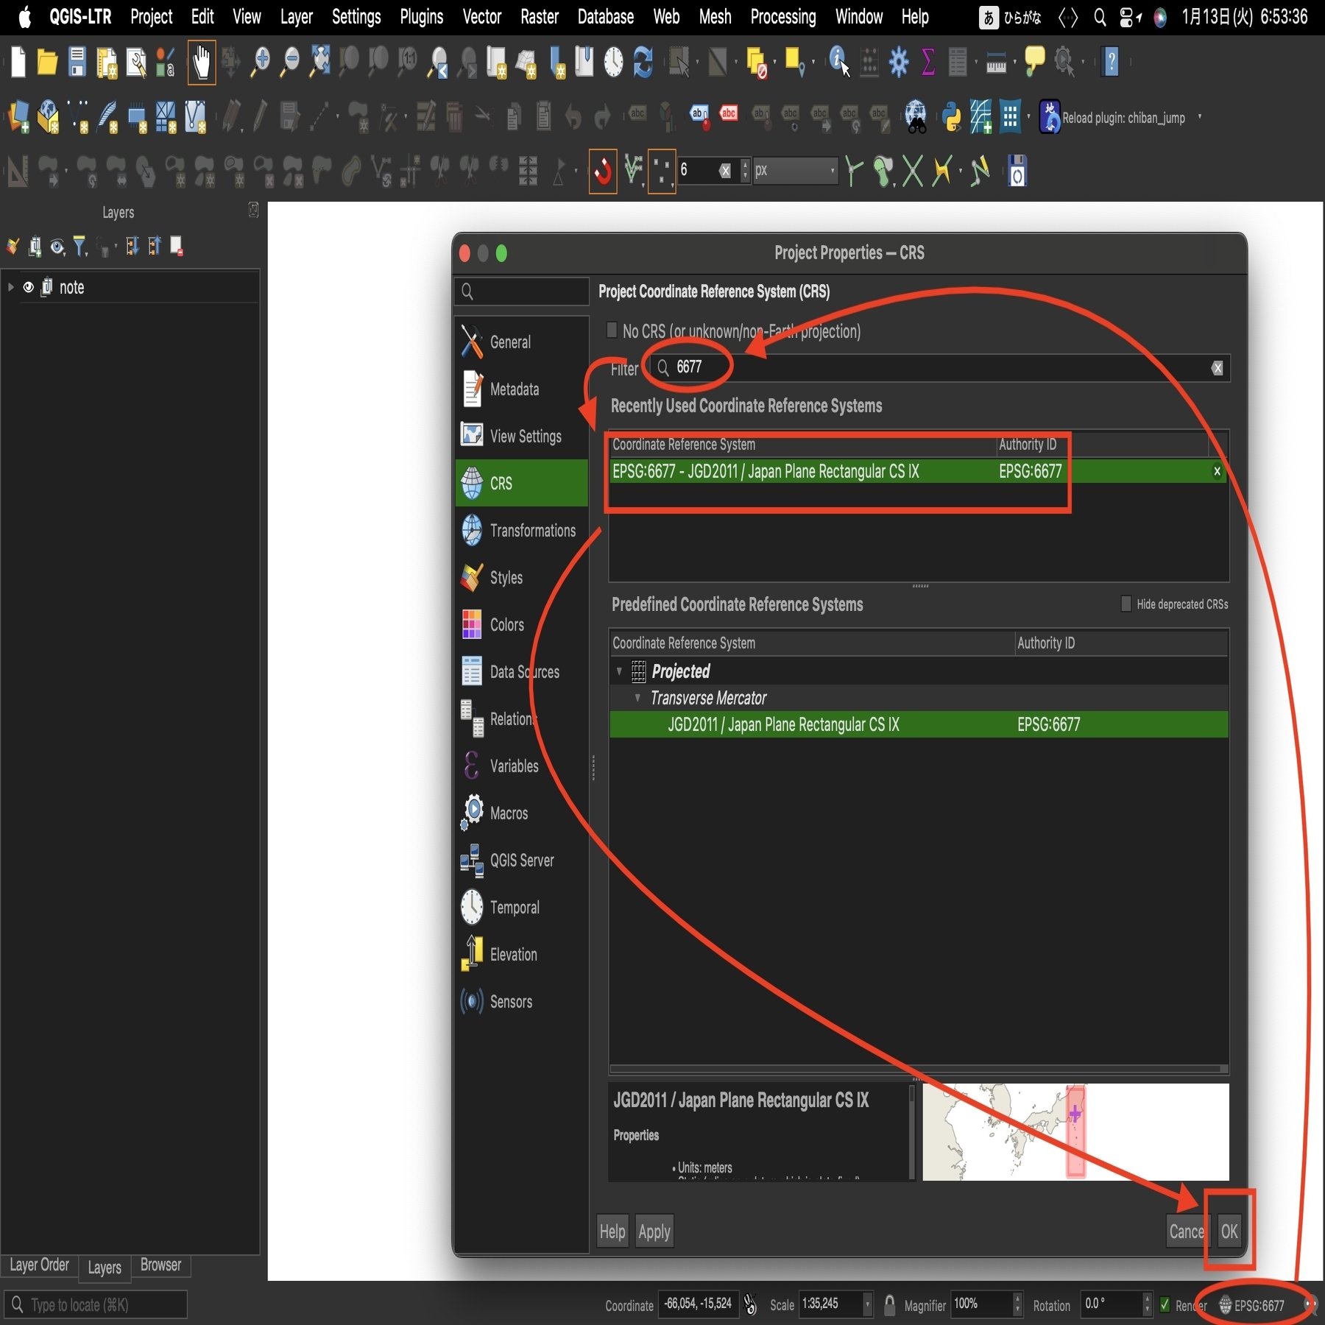Open the Manage Map Themes eye dropdown
This screenshot has width=1325, height=1325.
point(57,247)
